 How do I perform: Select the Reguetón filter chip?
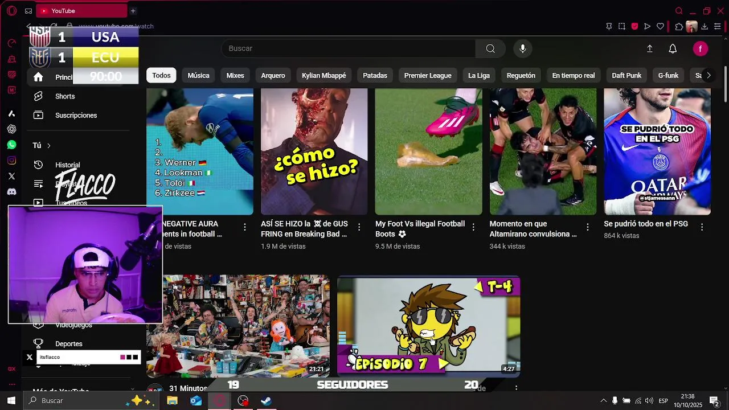[521, 75]
